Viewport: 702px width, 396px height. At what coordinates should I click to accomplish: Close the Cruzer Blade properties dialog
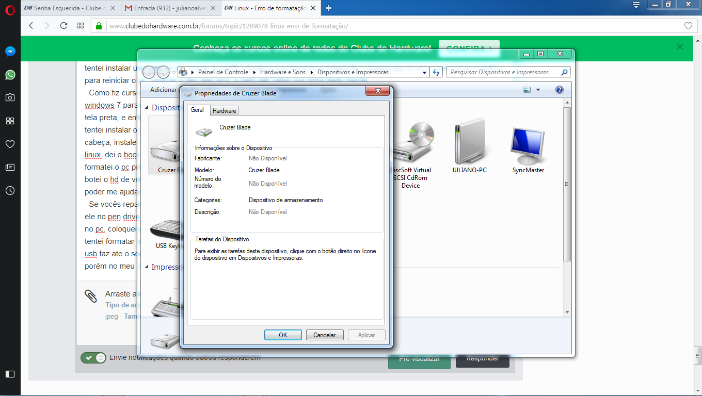377,91
